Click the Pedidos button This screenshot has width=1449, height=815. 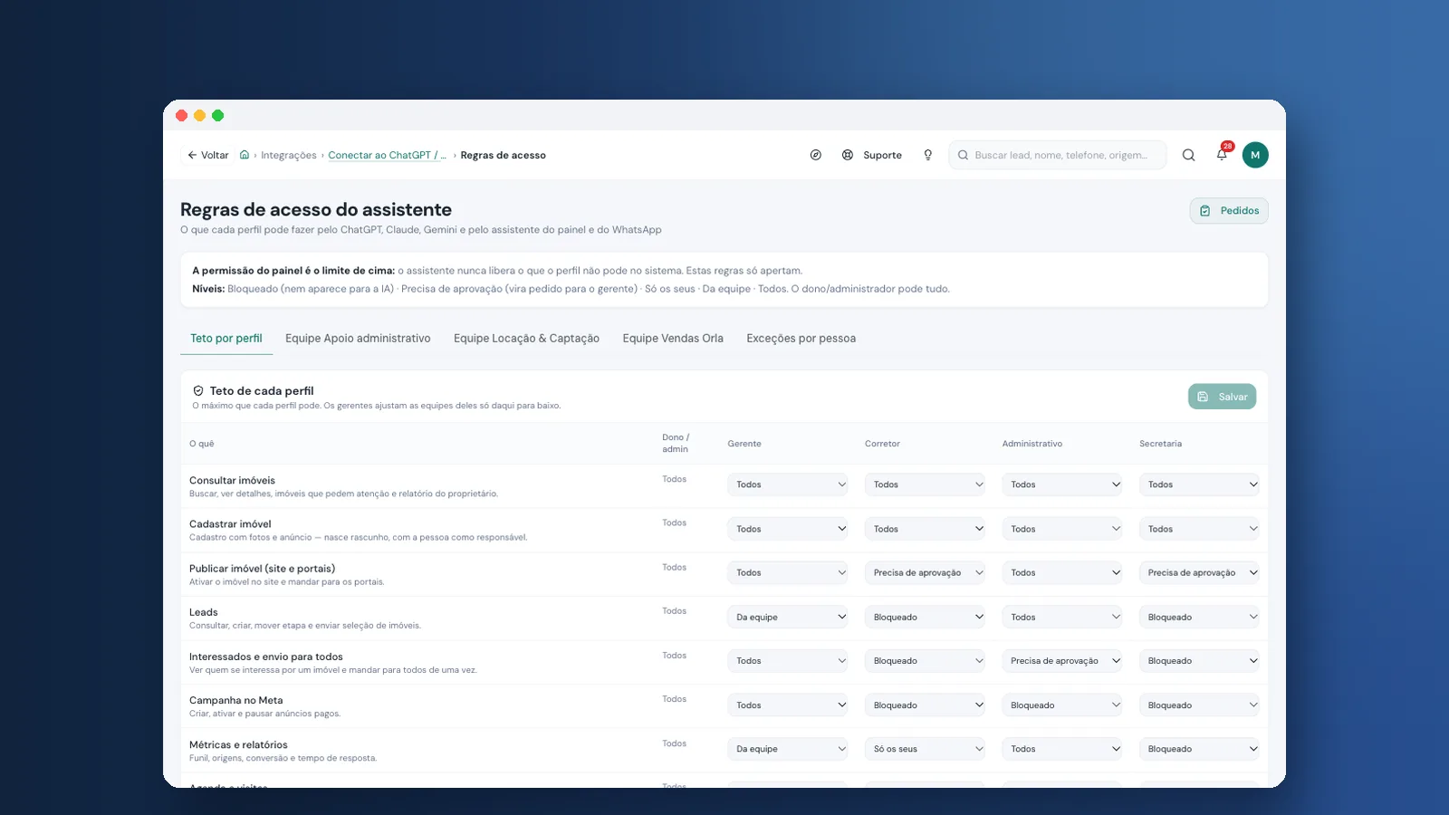click(x=1229, y=210)
